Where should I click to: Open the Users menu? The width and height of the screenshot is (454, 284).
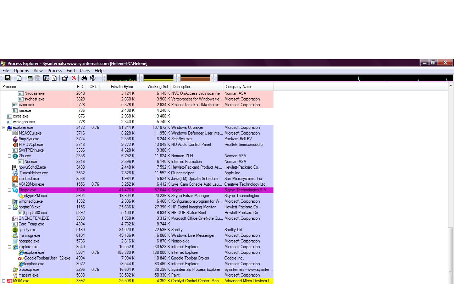point(85,71)
